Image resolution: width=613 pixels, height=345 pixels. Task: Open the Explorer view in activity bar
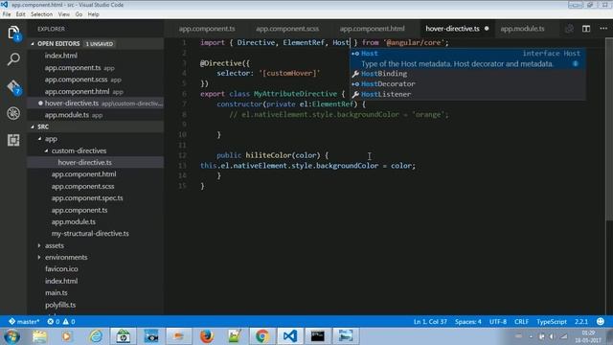(13, 33)
